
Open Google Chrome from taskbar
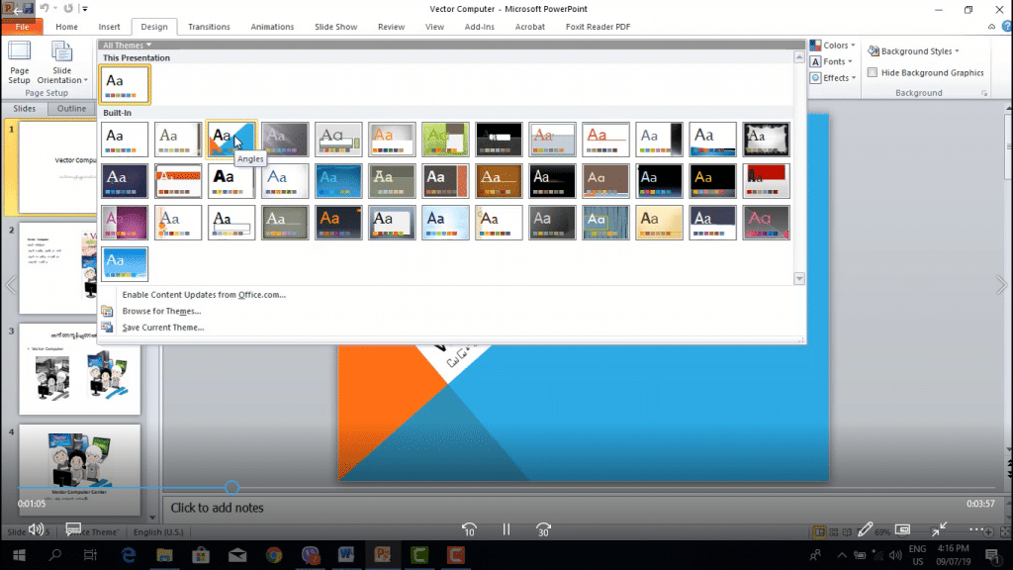274,555
